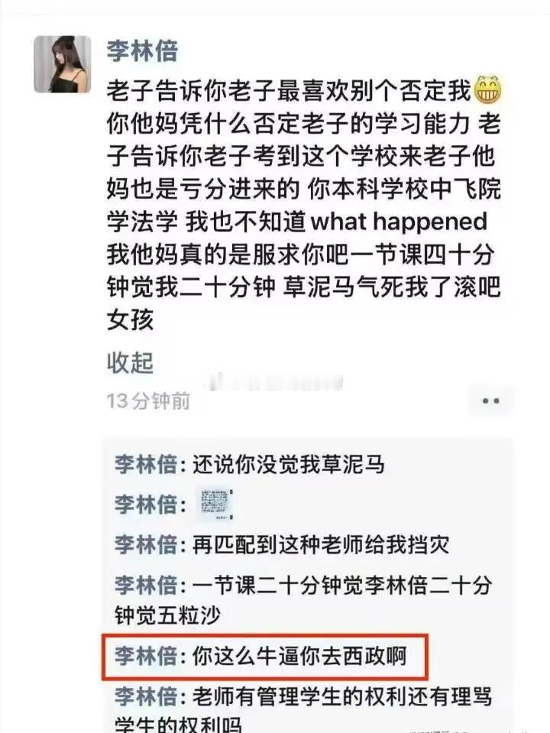This screenshot has width=550, height=733.
Task: Collapse the post using 收起
Action: coord(130,362)
